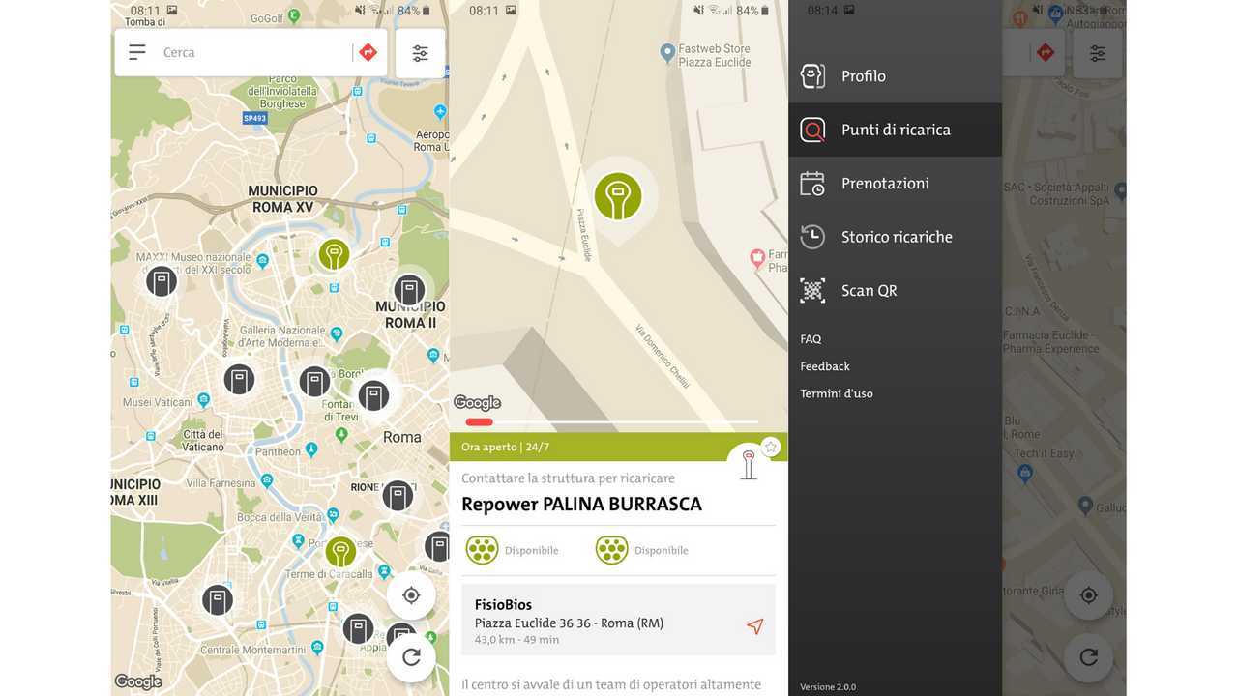Open Termini d'uso link
Viewport: 1238px width, 696px height.
tap(837, 393)
